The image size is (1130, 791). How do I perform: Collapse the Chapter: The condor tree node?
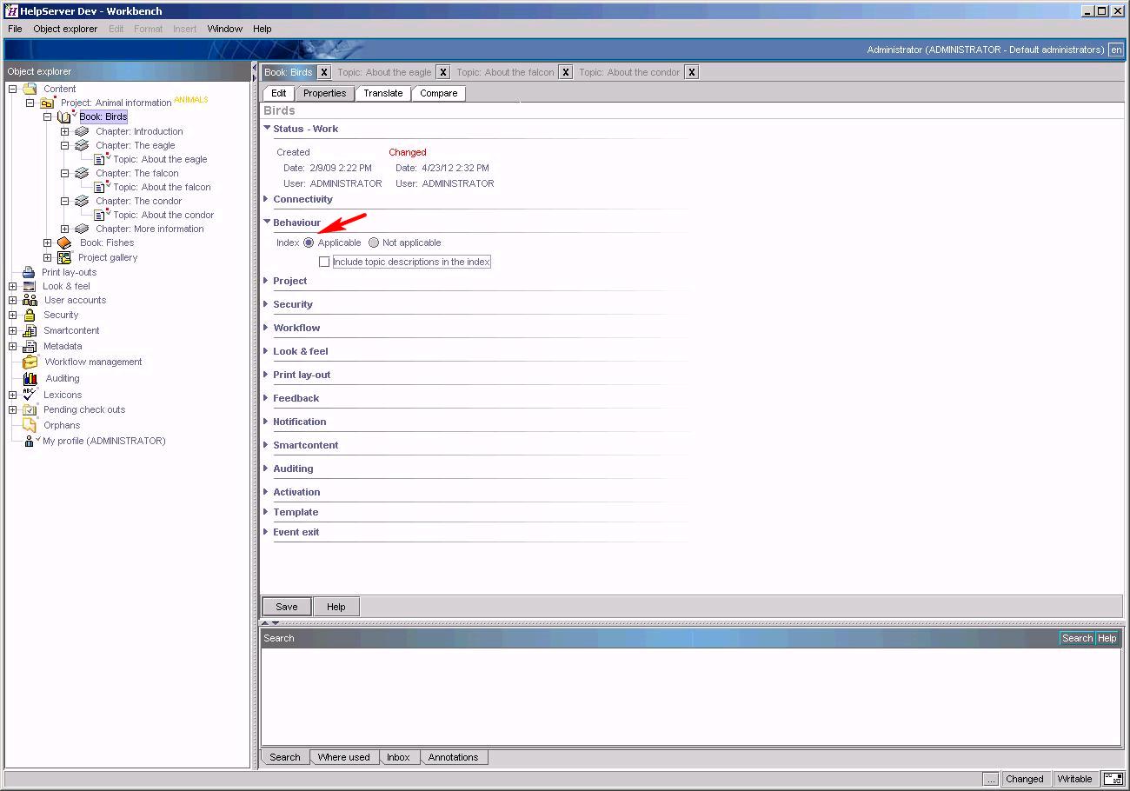(x=65, y=201)
